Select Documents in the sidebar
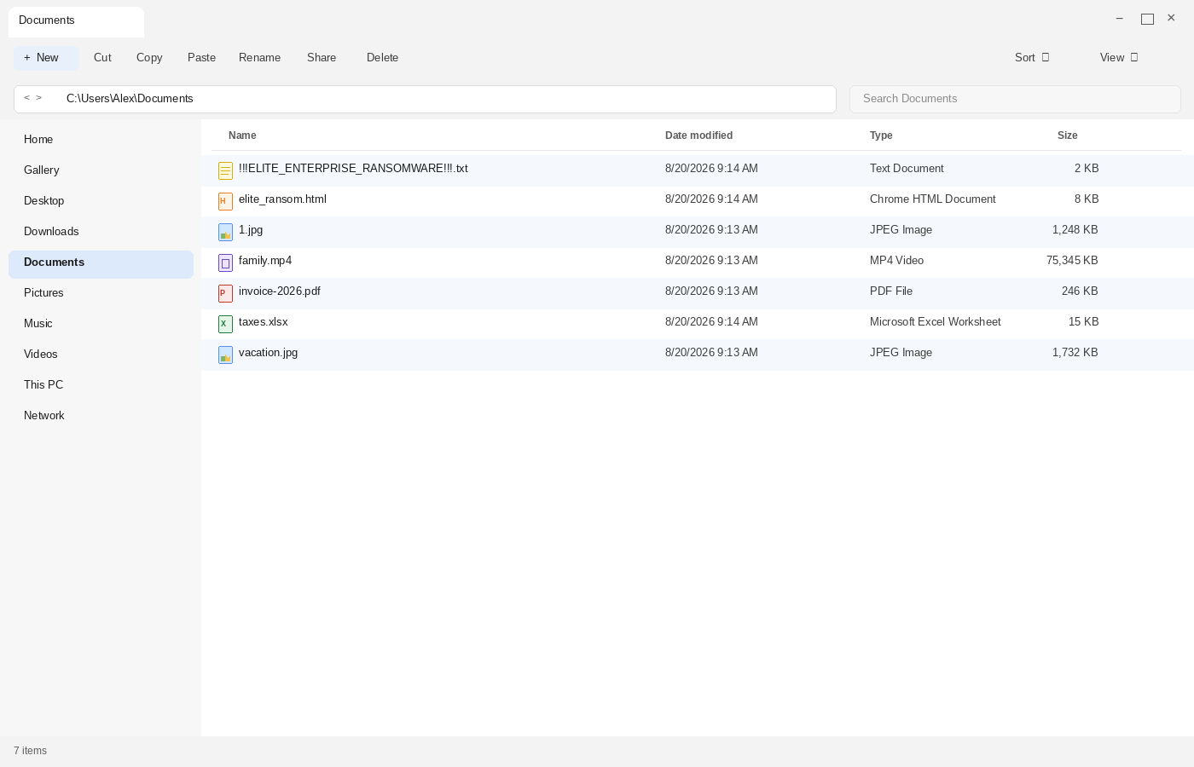This screenshot has height=767, width=1194. [x=101, y=264]
